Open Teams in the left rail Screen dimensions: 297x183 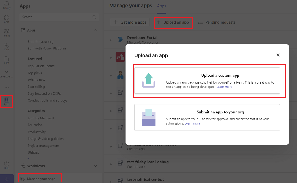(x=7, y=33)
